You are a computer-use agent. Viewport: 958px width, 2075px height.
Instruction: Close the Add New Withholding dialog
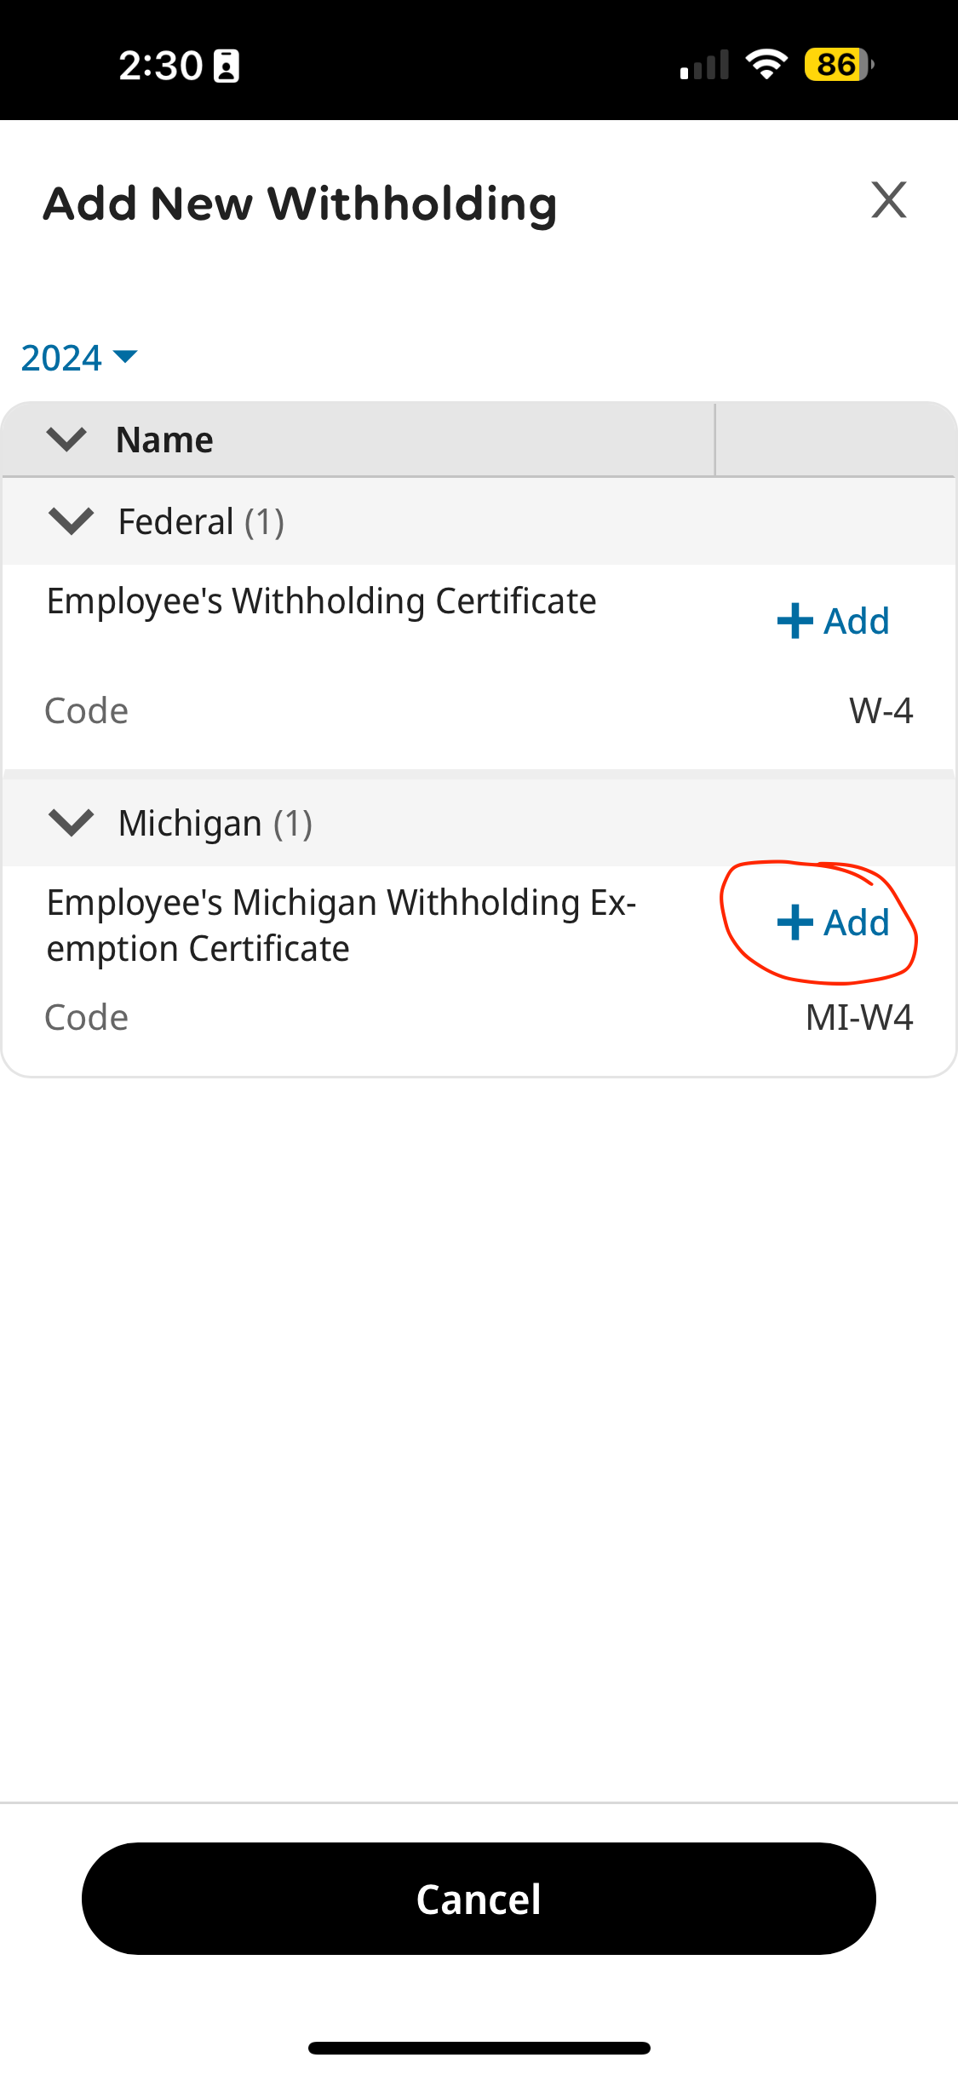889,200
